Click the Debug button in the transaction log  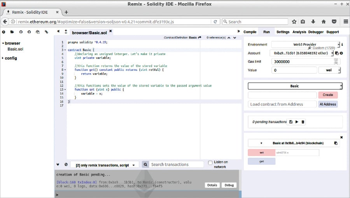pyautogui.click(x=229, y=185)
